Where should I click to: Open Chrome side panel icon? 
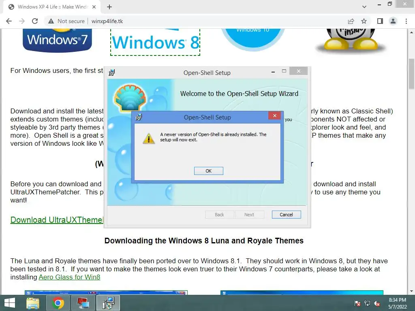coord(380,21)
